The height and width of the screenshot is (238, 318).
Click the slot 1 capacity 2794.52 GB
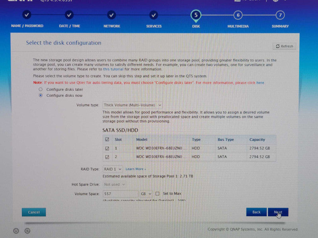(x=260, y=148)
